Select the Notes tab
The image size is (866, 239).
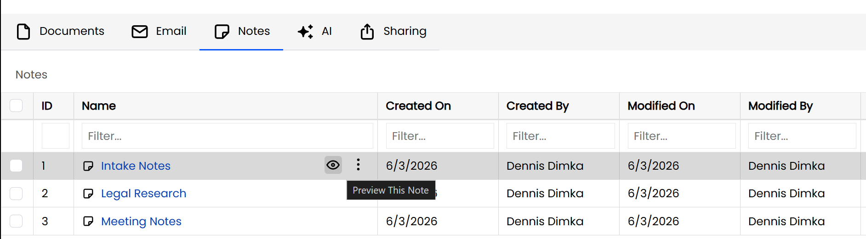pos(241,31)
